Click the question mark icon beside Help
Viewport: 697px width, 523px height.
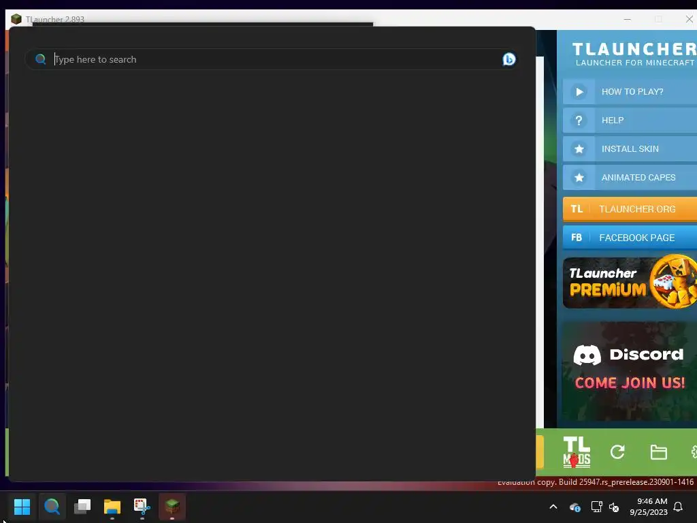coord(579,120)
